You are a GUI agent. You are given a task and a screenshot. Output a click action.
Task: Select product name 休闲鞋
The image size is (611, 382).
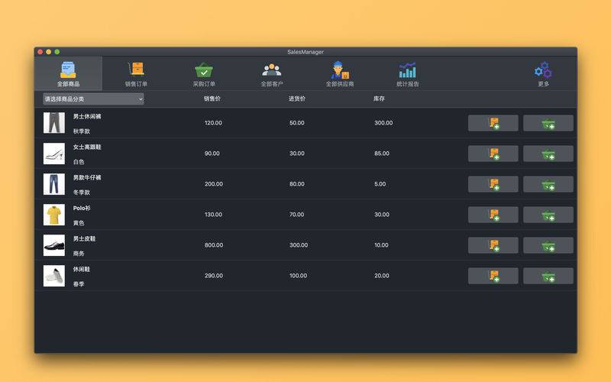(x=82, y=270)
